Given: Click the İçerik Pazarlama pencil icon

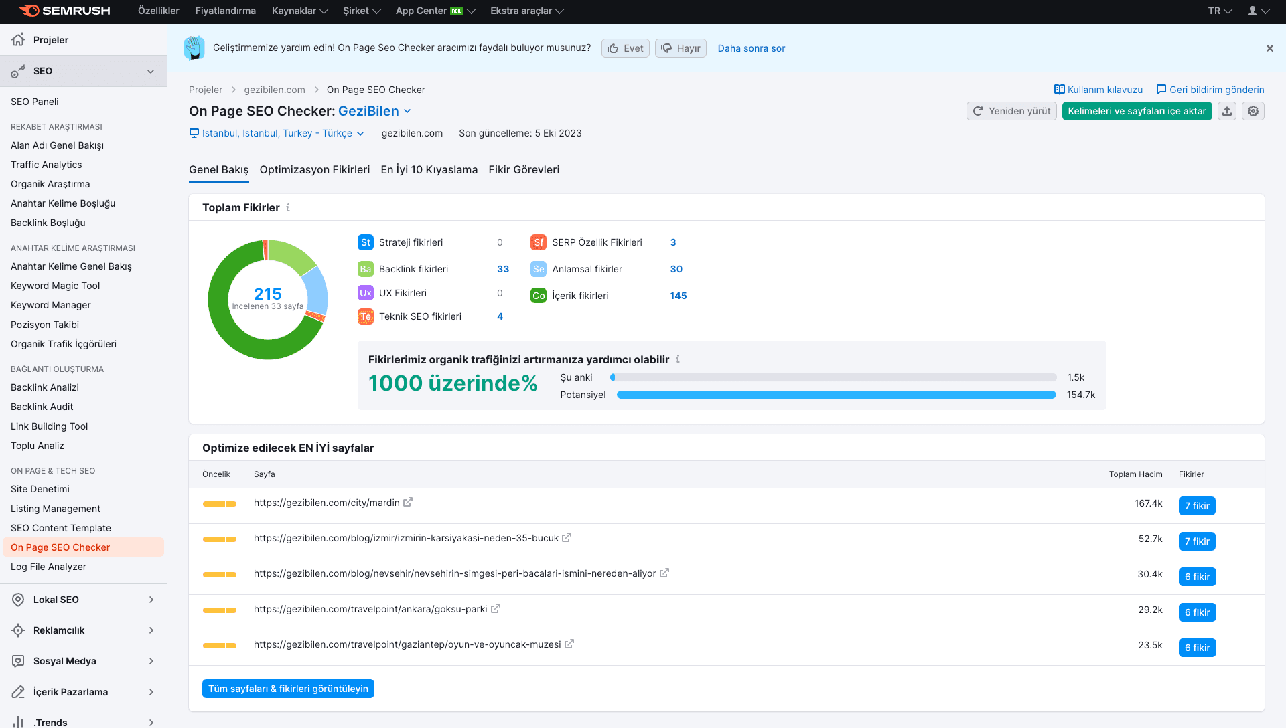Looking at the screenshot, I should point(18,692).
